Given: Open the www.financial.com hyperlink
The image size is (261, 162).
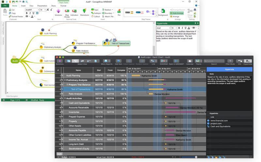Looking at the screenshot, I should click(x=219, y=121).
